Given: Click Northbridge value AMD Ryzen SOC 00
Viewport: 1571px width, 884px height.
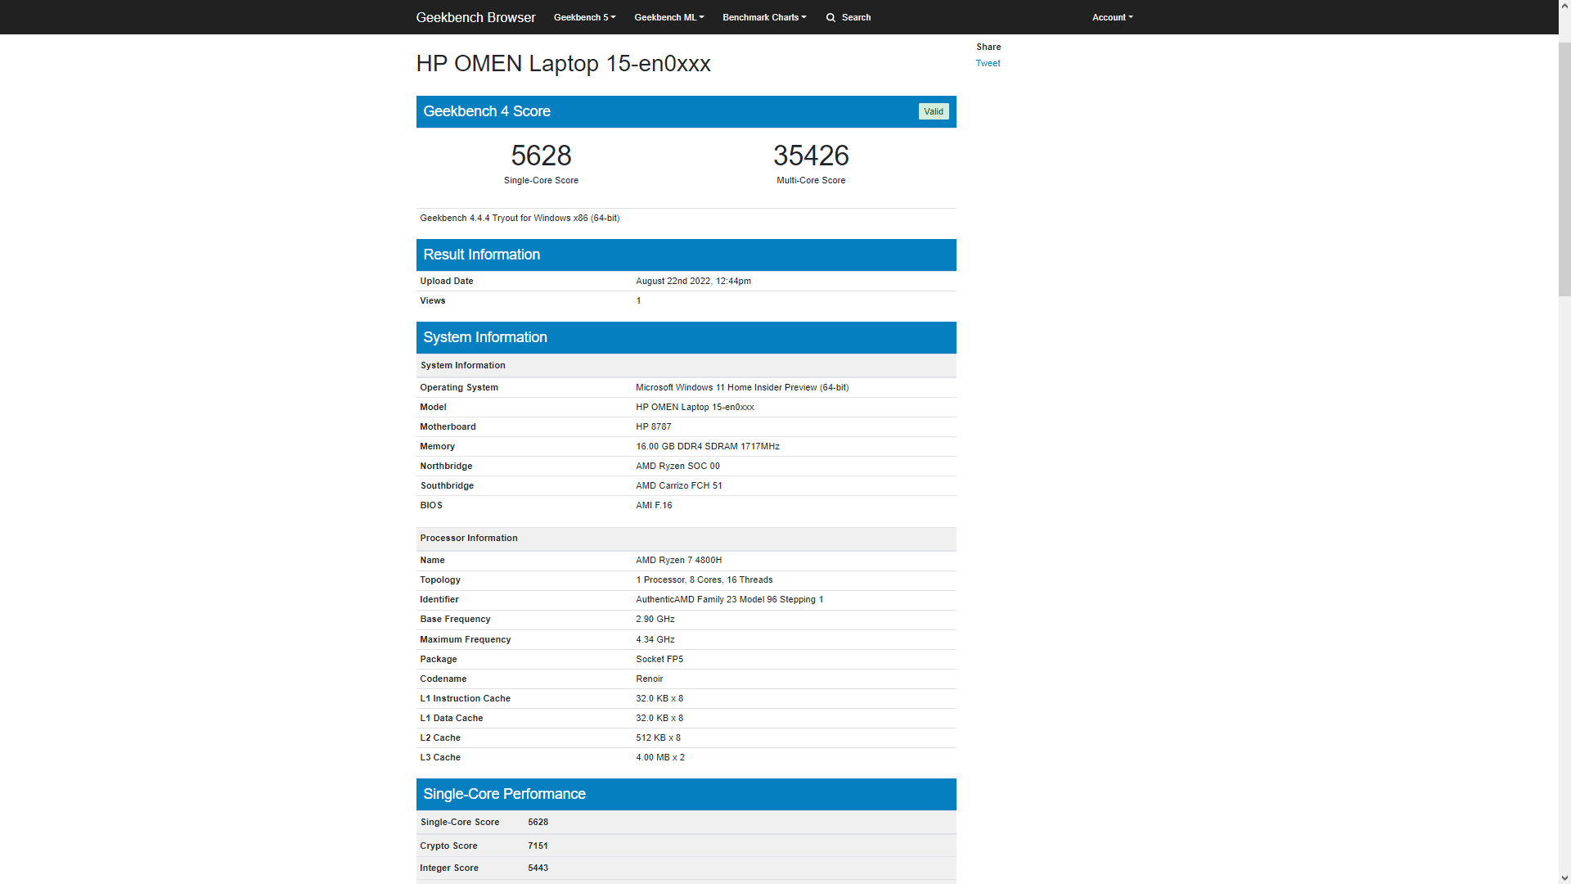Looking at the screenshot, I should pyautogui.click(x=677, y=466).
